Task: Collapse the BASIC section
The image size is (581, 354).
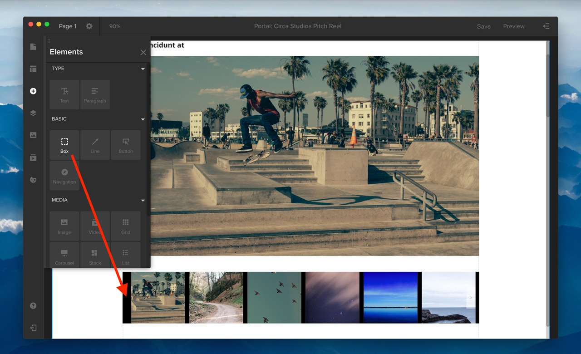Action: coord(143,119)
